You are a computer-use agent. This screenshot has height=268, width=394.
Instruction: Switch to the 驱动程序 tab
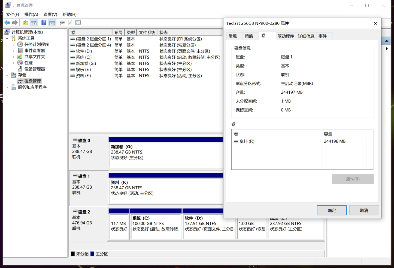click(286, 36)
